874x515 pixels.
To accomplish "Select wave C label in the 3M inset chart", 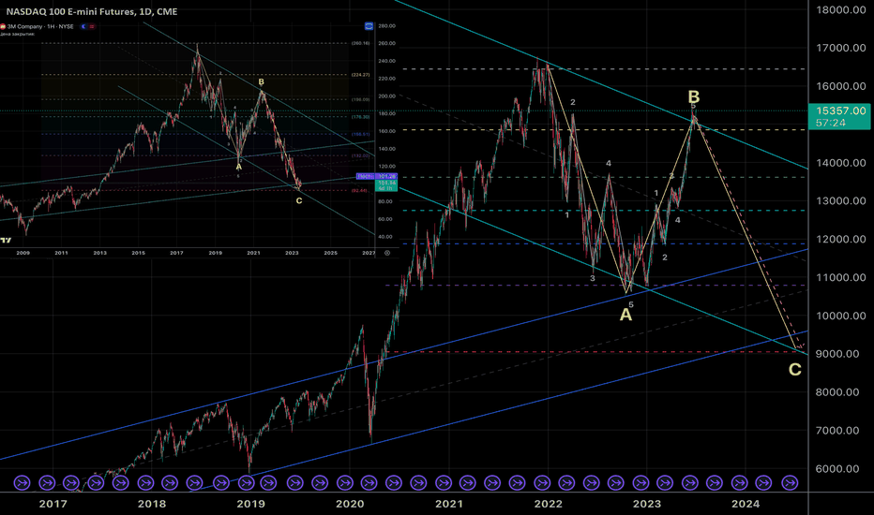I will tap(299, 200).
